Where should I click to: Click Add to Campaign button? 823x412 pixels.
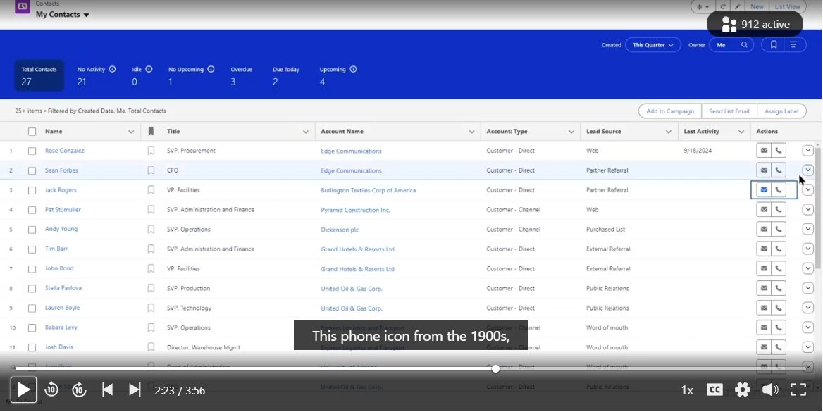[669, 111]
